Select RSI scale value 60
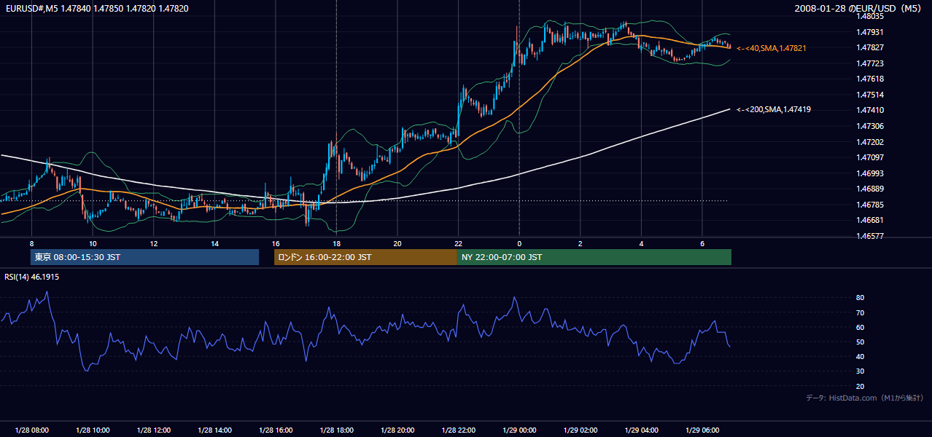 [x=861, y=327]
